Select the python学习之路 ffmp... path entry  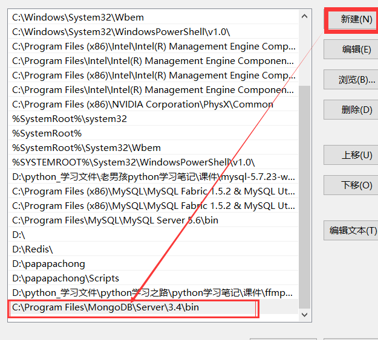(x=154, y=293)
